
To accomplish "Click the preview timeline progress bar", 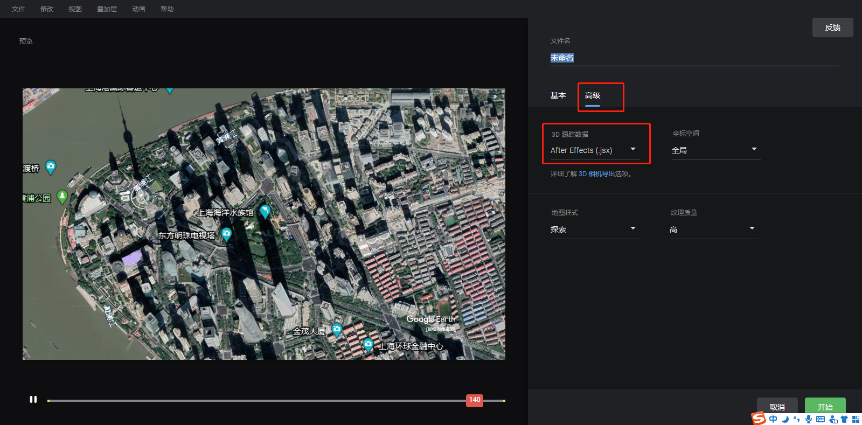I will click(276, 401).
